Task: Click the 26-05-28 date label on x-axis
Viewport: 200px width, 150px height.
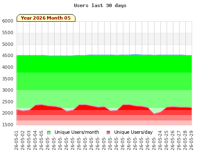Action: tap(185, 140)
